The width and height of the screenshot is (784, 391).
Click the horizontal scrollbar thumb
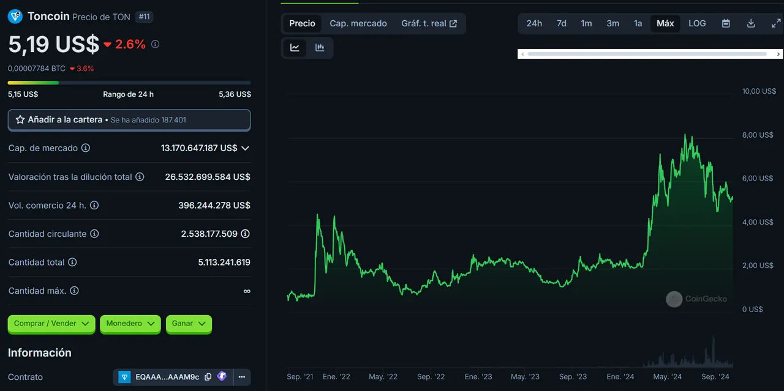pos(647,54)
